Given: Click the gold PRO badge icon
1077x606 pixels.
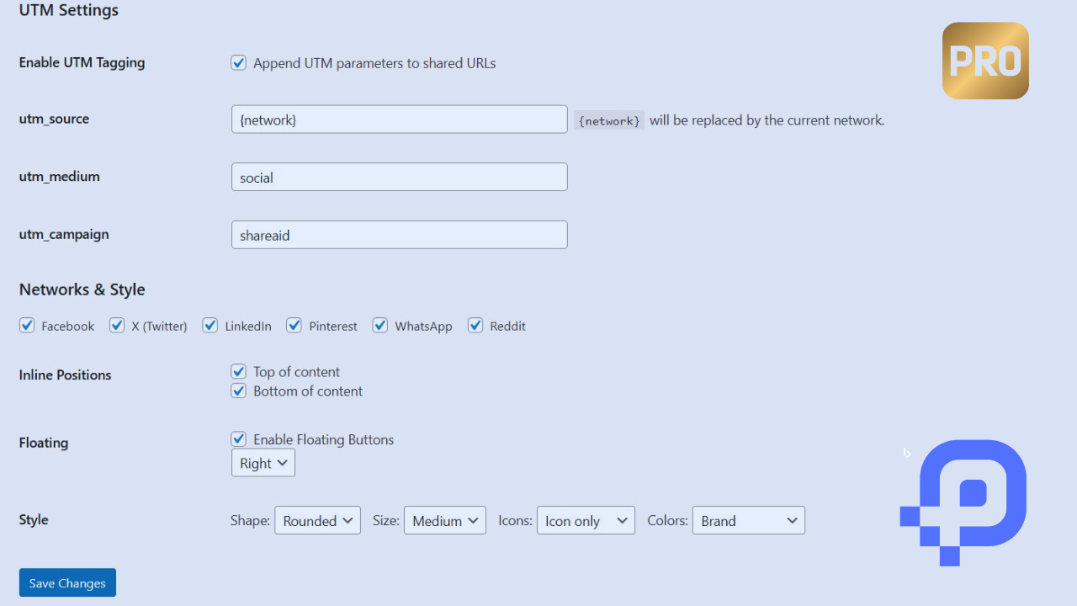Looking at the screenshot, I should click(984, 60).
